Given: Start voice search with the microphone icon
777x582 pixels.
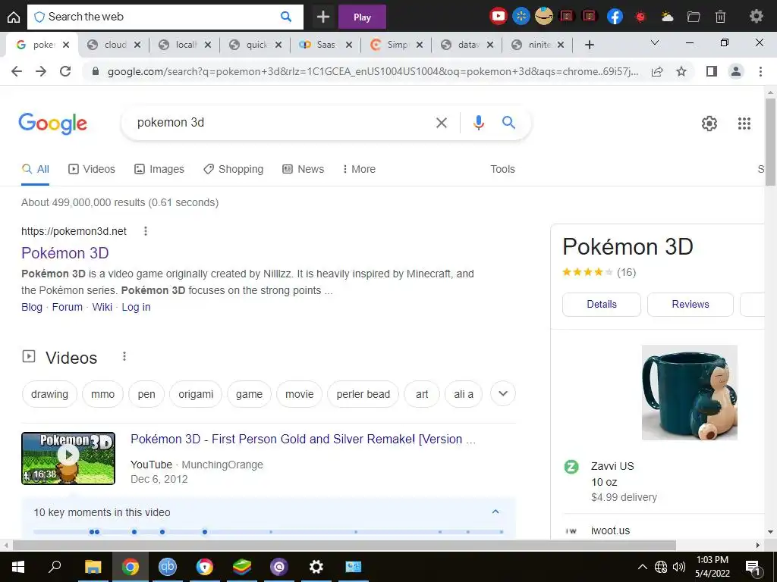Looking at the screenshot, I should pyautogui.click(x=478, y=123).
